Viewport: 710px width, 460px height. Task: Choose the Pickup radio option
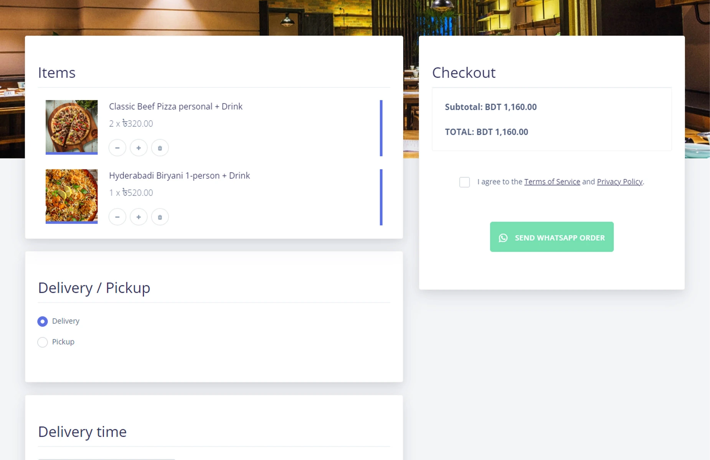[43, 342]
